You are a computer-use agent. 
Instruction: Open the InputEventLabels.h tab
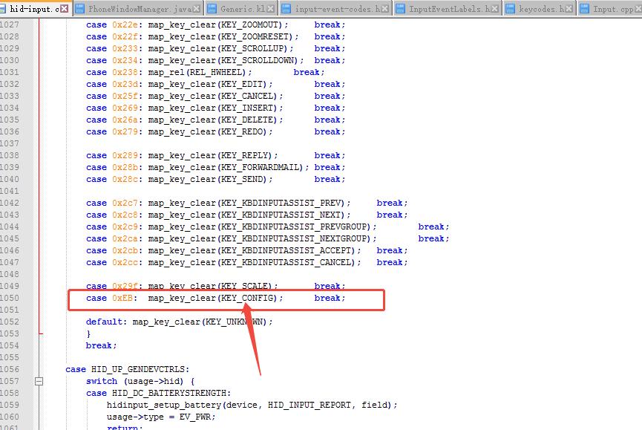(x=449, y=9)
